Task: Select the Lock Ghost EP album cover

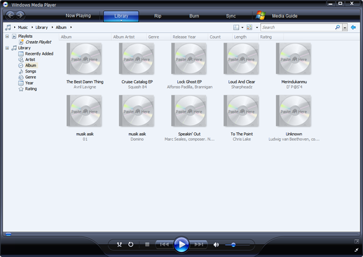Action: tap(189, 59)
